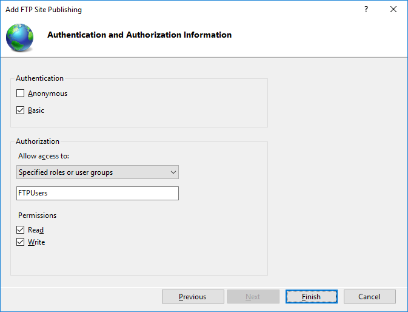The width and height of the screenshot is (408, 312).
Task: Click empty space below the Write checkbox
Action: pos(121,261)
